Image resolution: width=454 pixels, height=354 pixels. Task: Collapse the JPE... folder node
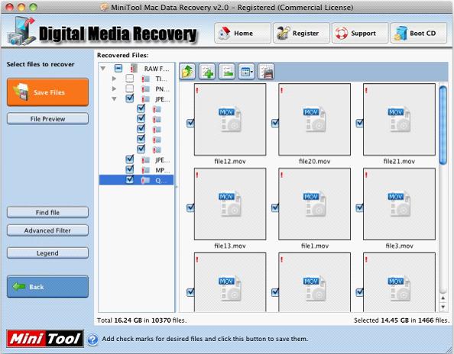pyautogui.click(x=114, y=99)
